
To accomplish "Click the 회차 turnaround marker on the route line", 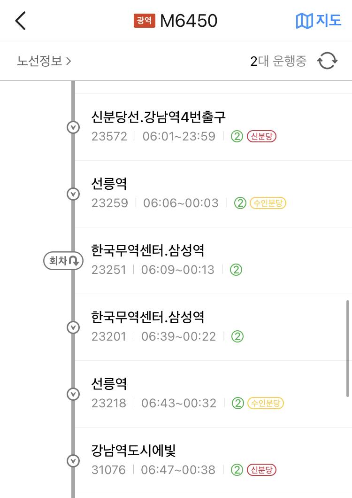I will [63, 260].
